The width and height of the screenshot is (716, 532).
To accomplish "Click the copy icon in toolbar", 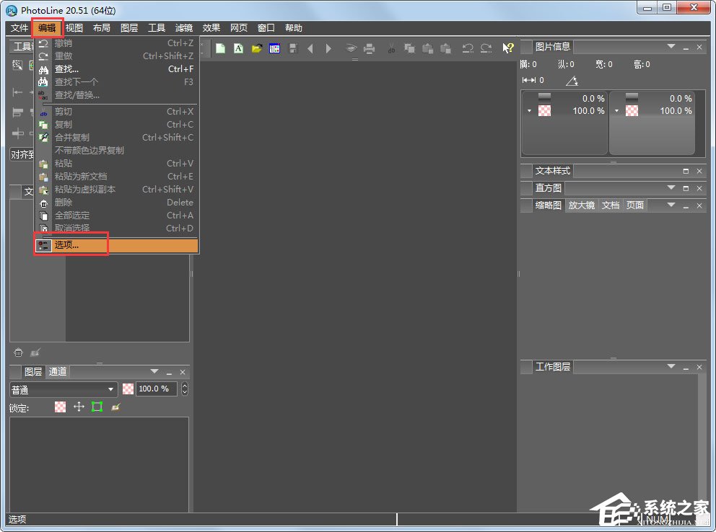I will pos(409,48).
